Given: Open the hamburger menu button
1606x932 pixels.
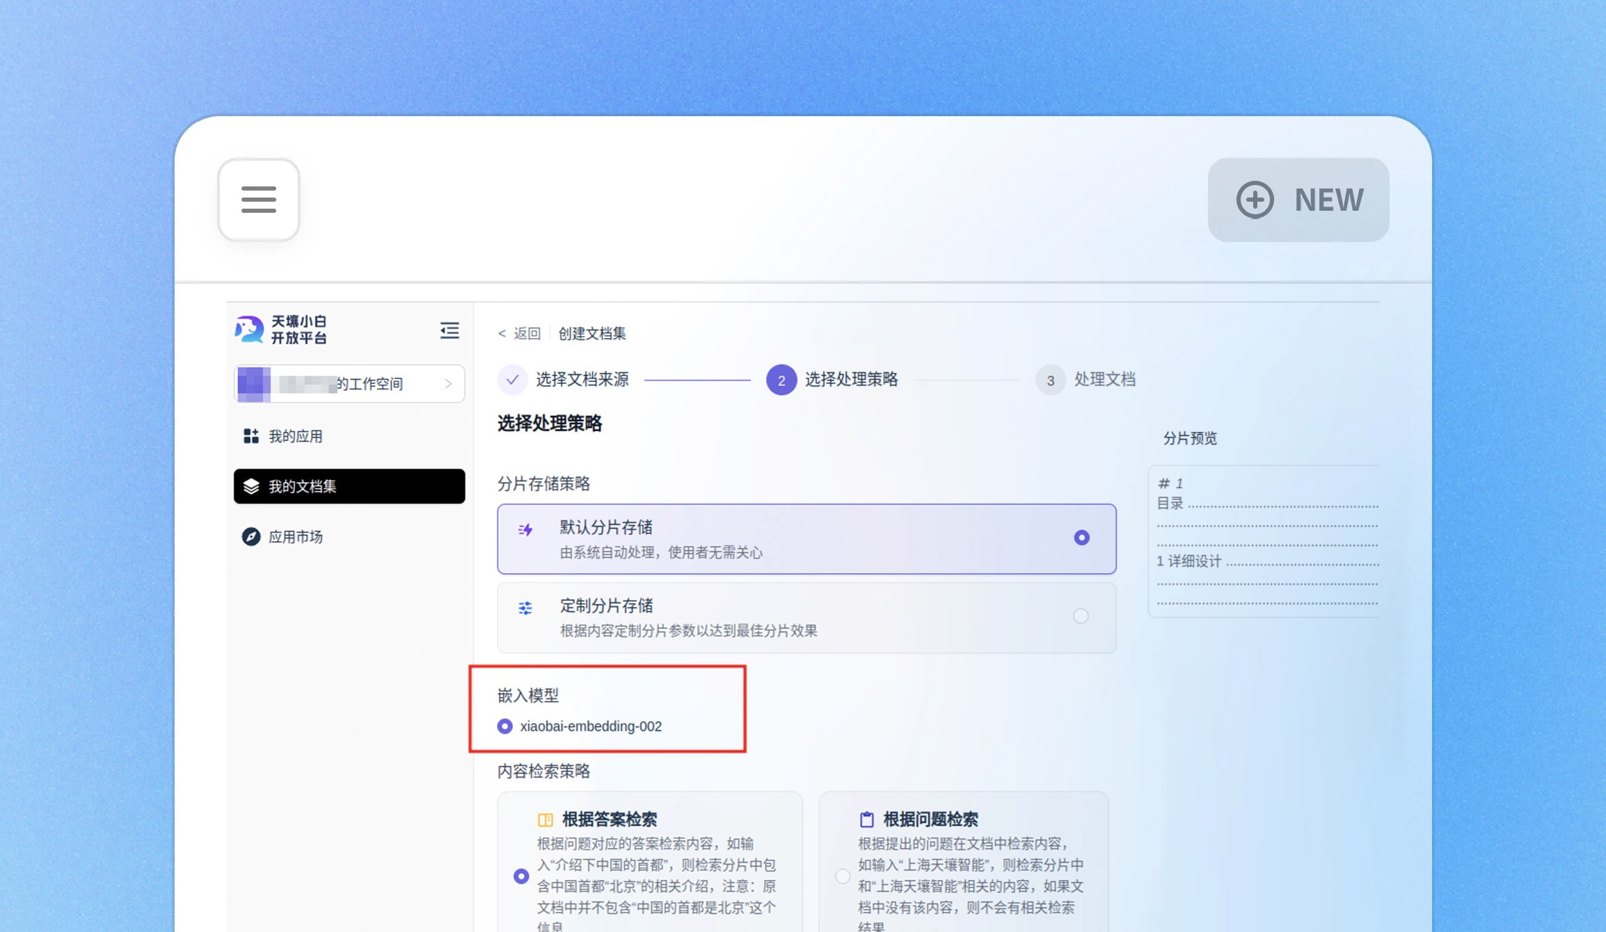Looking at the screenshot, I should tap(258, 200).
